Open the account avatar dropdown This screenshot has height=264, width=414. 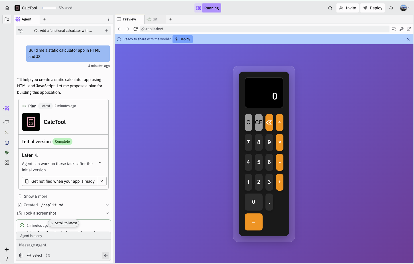pyautogui.click(x=405, y=8)
